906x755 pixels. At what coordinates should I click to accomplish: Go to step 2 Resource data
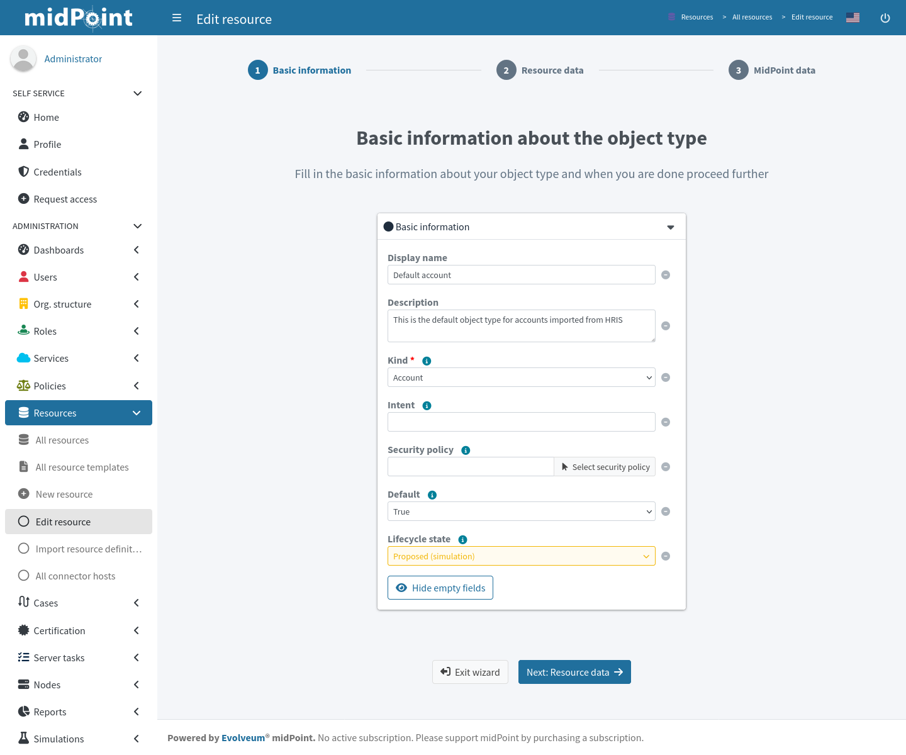click(x=540, y=70)
